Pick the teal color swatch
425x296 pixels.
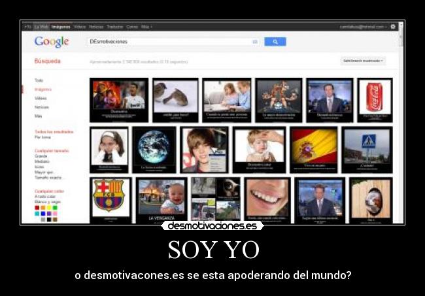[37, 214]
